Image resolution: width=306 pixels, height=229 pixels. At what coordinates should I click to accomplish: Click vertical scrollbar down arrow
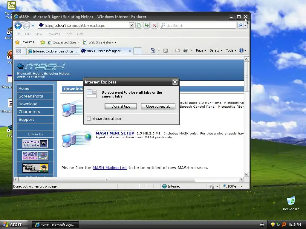[x=246, y=174]
